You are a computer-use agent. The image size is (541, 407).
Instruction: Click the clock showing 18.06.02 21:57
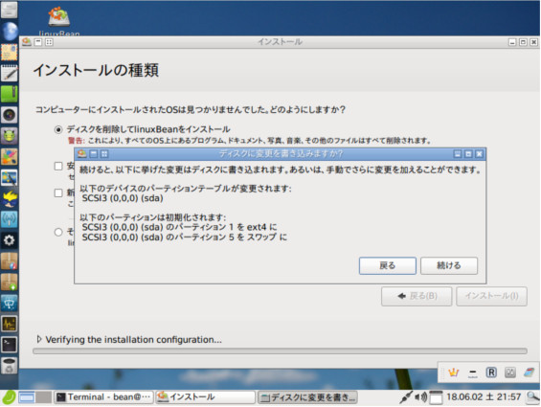coord(484,397)
